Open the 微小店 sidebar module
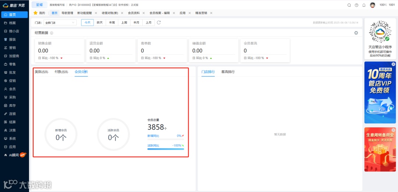Image resolution: width=398 pixels, height=192 pixels. 14,31
